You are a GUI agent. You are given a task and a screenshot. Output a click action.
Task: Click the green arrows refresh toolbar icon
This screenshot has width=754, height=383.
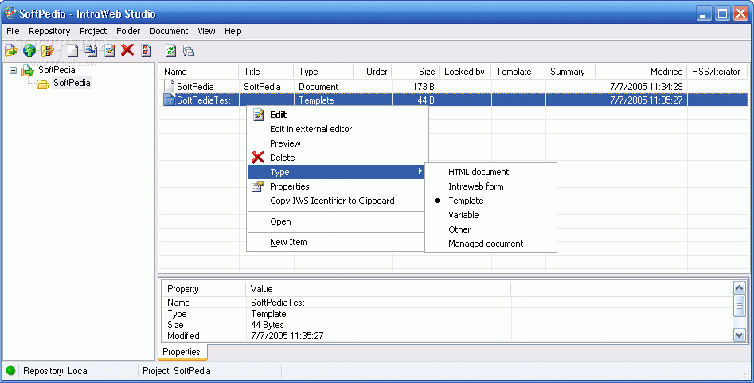coord(170,50)
